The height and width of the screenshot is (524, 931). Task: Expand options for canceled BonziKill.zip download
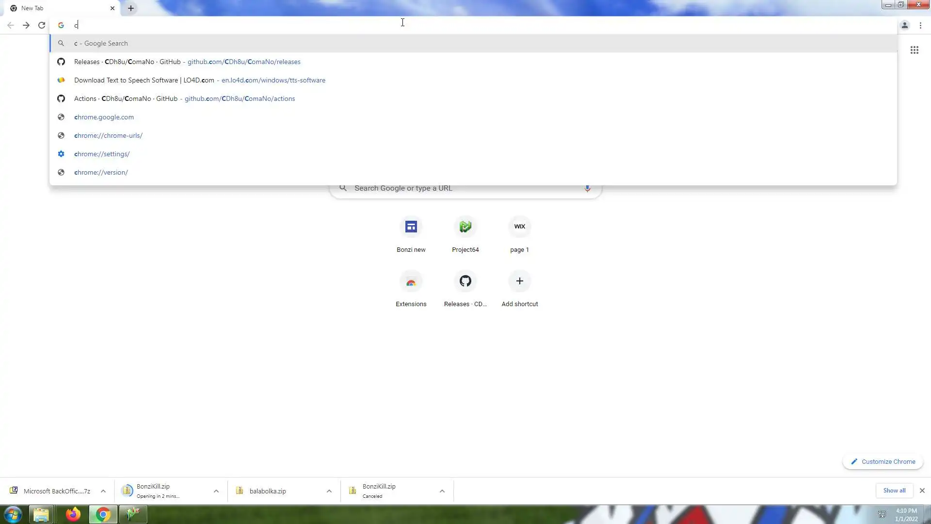(442, 491)
